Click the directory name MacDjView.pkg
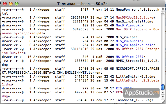This screenshot has height=104, width=166. tap(129, 25)
